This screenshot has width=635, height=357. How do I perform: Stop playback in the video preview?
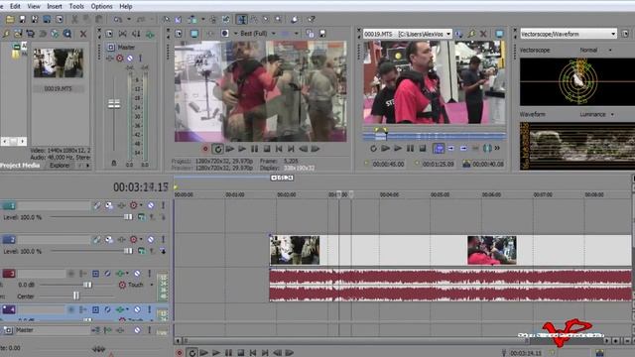point(267,149)
